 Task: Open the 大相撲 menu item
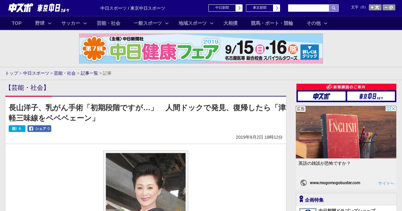click(230, 23)
